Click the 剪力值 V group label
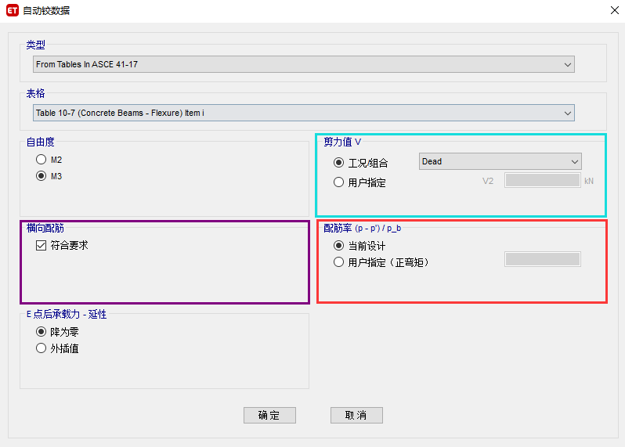This screenshot has height=447, width=625. [x=342, y=142]
